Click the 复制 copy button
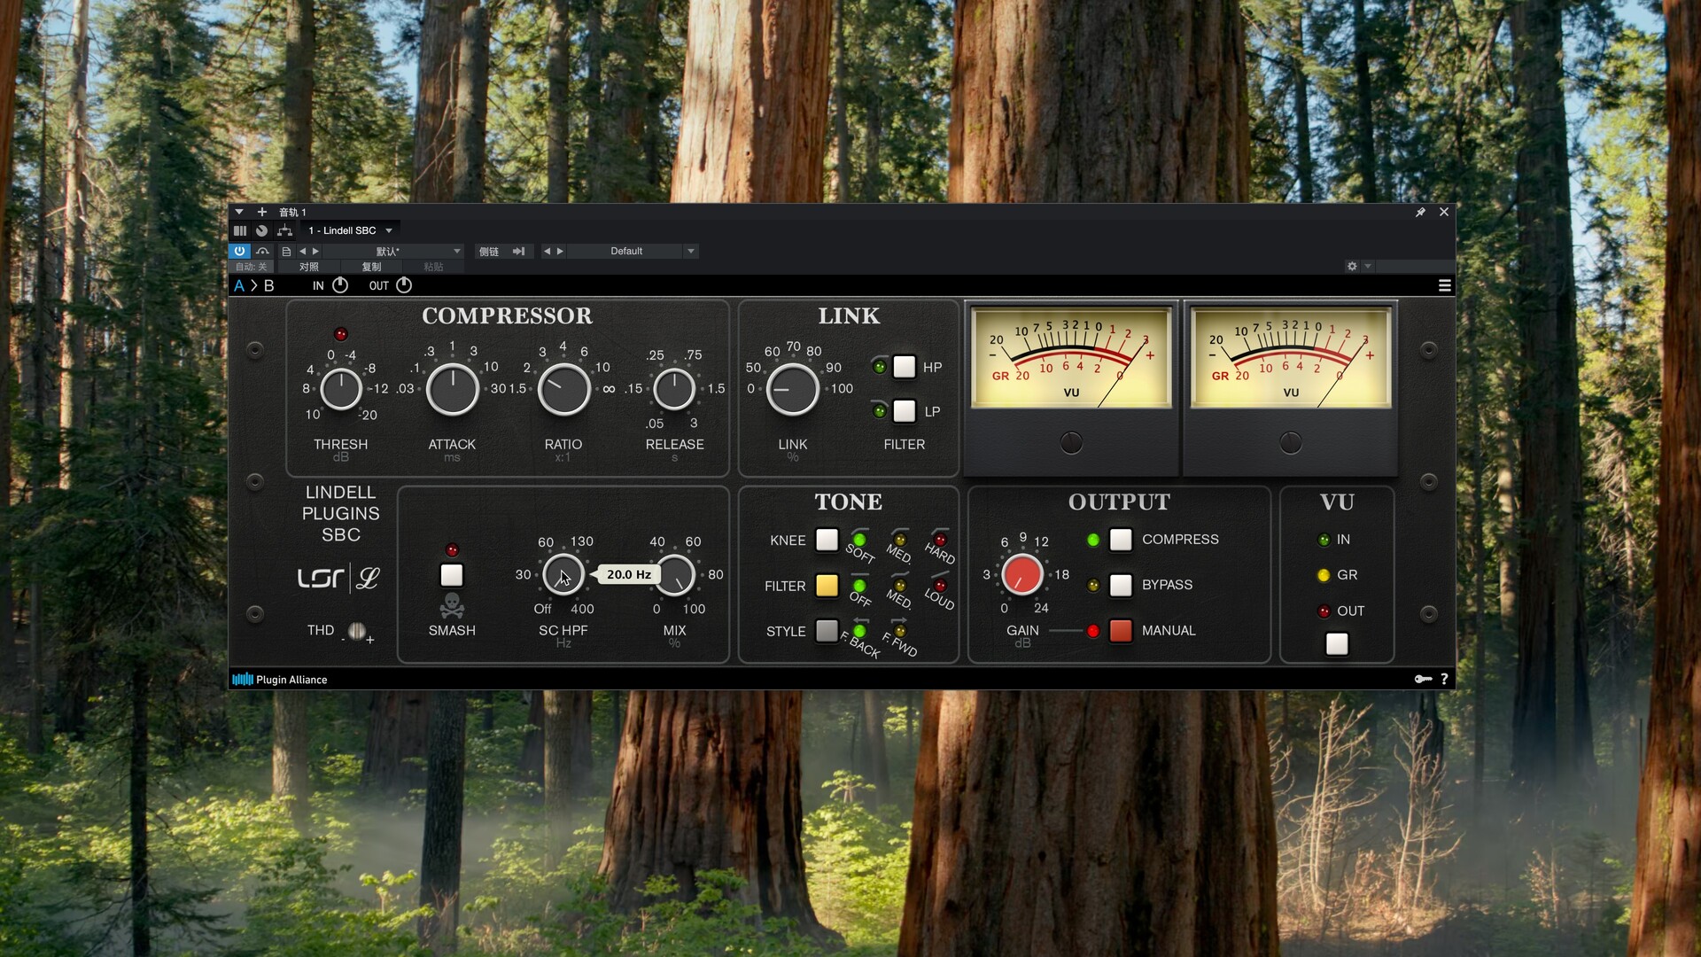1701x957 pixels. click(x=371, y=267)
